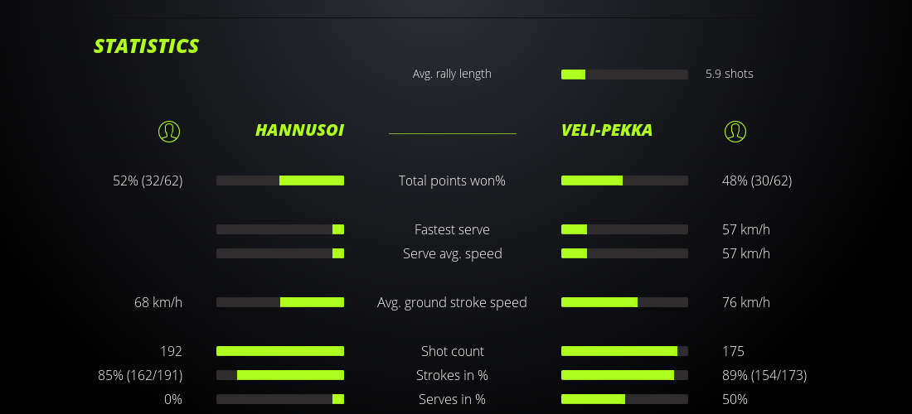Click the Total points won% label
This screenshot has height=414, width=912.
point(452,181)
